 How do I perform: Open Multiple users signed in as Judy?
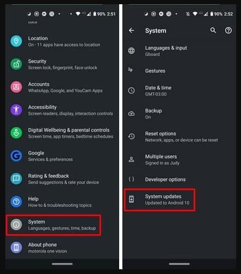tap(179, 159)
